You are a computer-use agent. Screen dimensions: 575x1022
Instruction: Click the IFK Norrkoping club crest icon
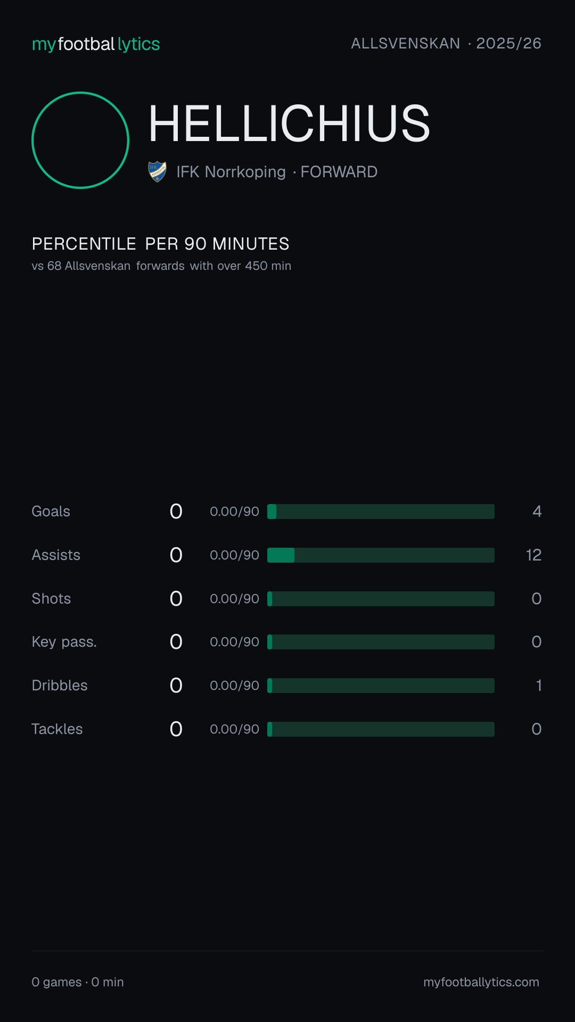pyautogui.click(x=157, y=172)
